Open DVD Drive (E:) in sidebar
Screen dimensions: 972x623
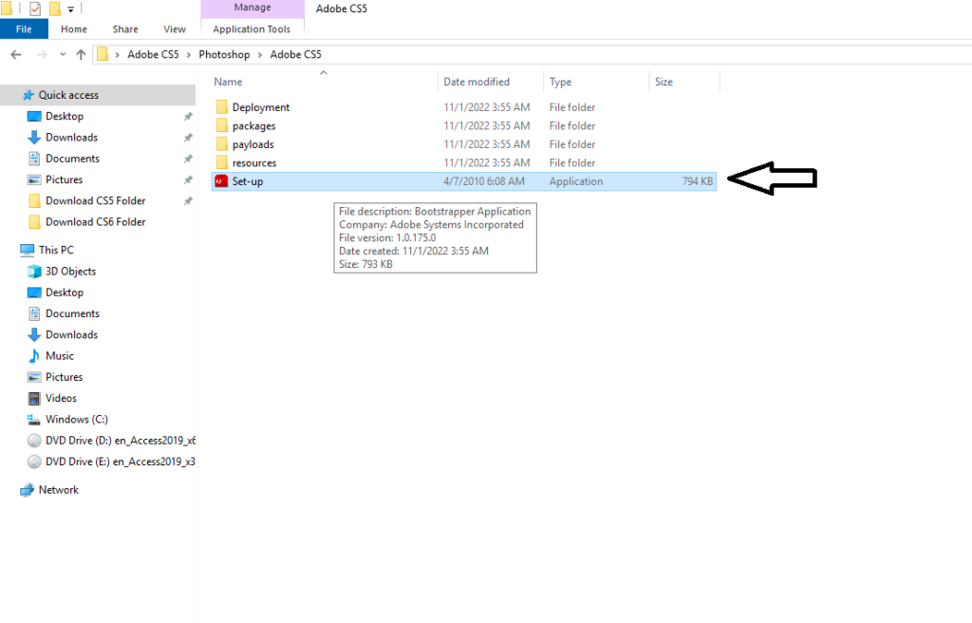(x=121, y=462)
